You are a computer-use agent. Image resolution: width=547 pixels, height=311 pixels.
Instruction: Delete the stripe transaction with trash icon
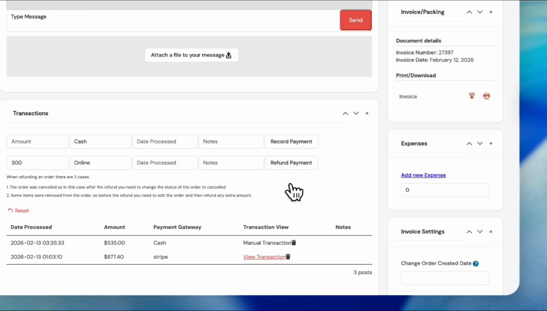(288, 257)
